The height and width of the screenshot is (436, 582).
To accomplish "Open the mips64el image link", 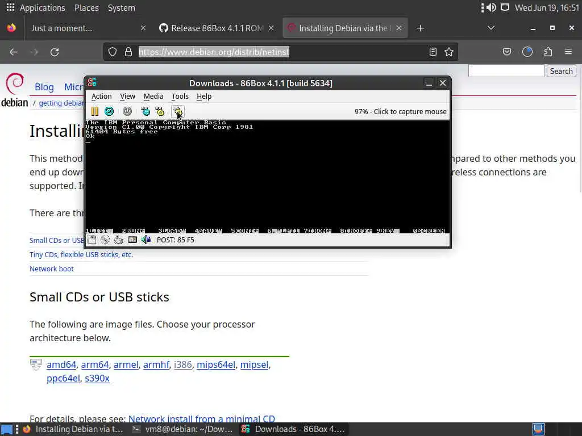I will pos(216,365).
